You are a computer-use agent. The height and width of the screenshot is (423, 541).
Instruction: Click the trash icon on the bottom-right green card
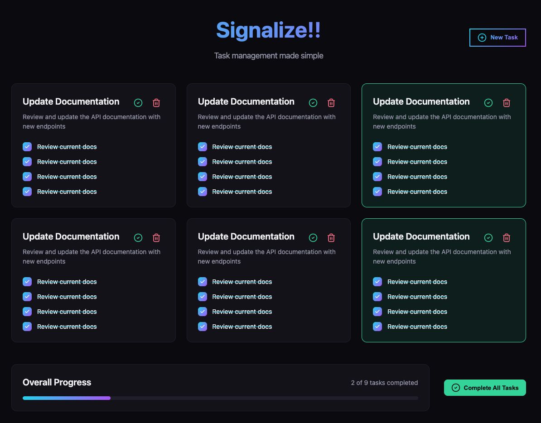coord(507,238)
